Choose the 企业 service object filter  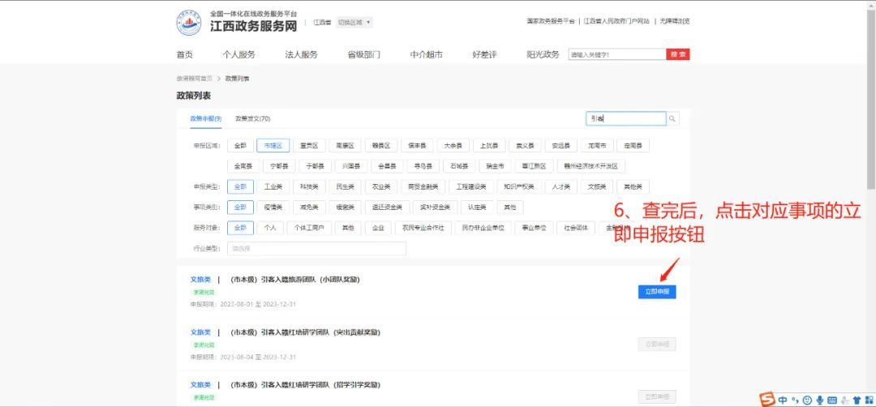378,228
